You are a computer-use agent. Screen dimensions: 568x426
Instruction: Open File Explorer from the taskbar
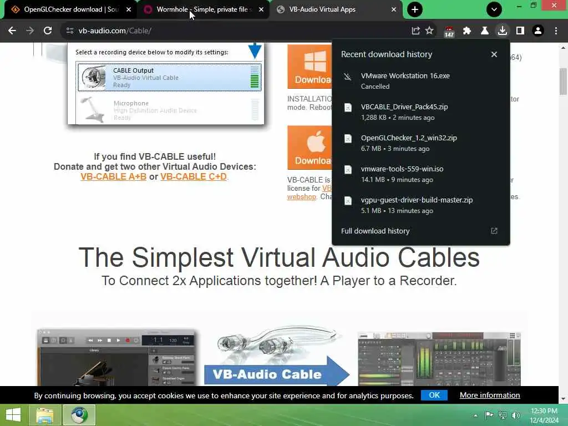point(44,415)
